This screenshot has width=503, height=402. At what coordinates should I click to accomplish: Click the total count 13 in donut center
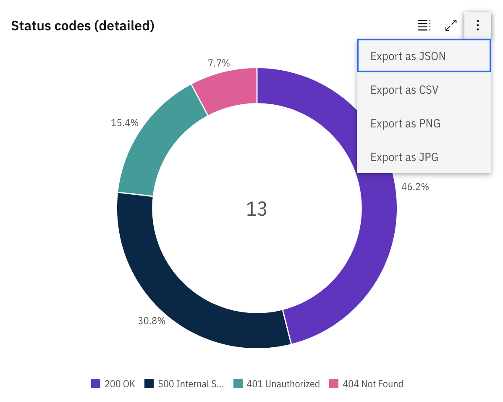pyautogui.click(x=257, y=209)
